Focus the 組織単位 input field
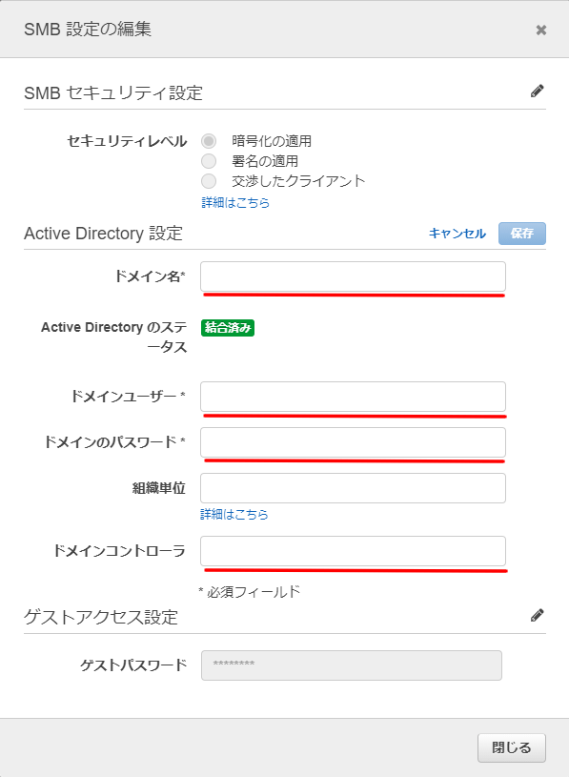The width and height of the screenshot is (569, 777). click(x=353, y=488)
